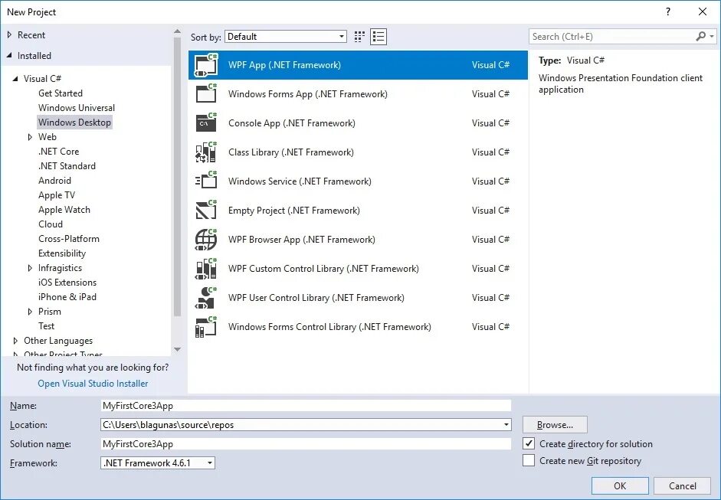Click the scroll down arrow in tree

tap(178, 350)
